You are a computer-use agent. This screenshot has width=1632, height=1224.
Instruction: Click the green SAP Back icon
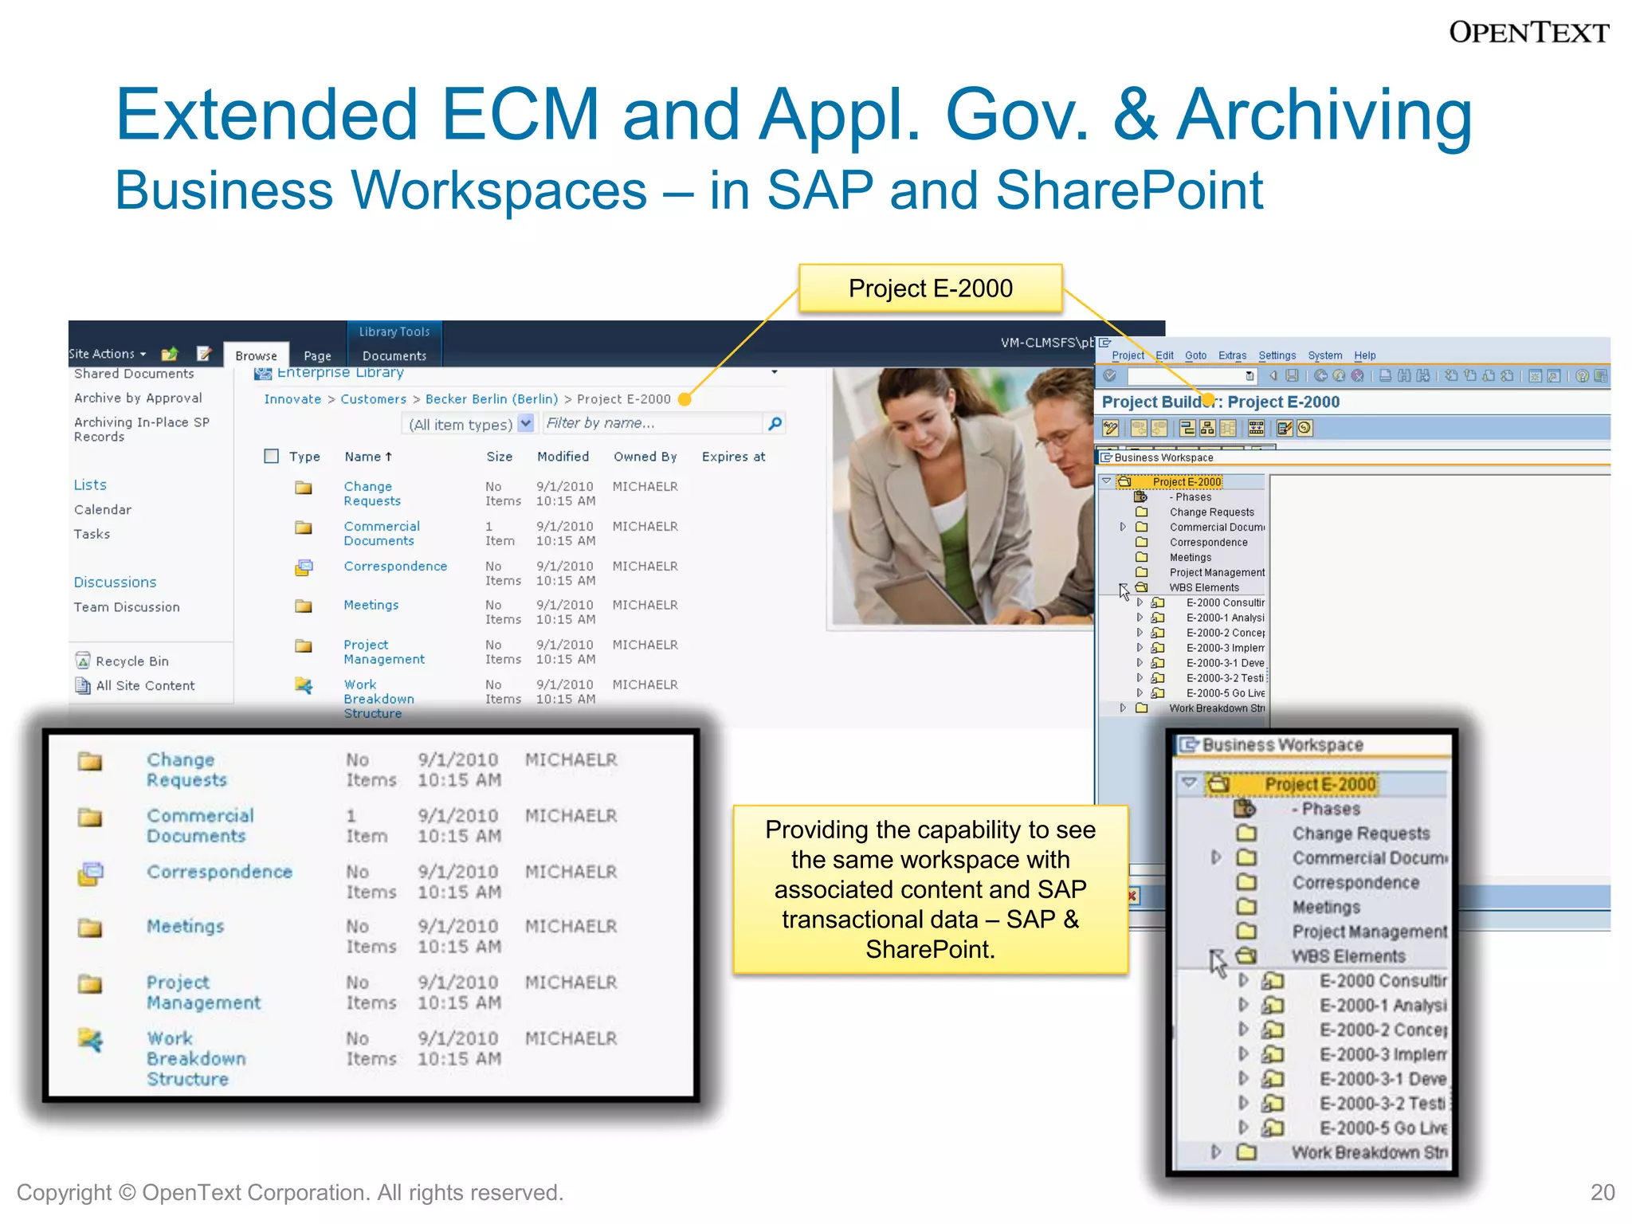point(1320,376)
